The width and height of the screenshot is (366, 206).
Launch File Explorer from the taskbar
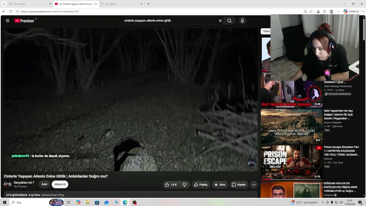(88, 203)
